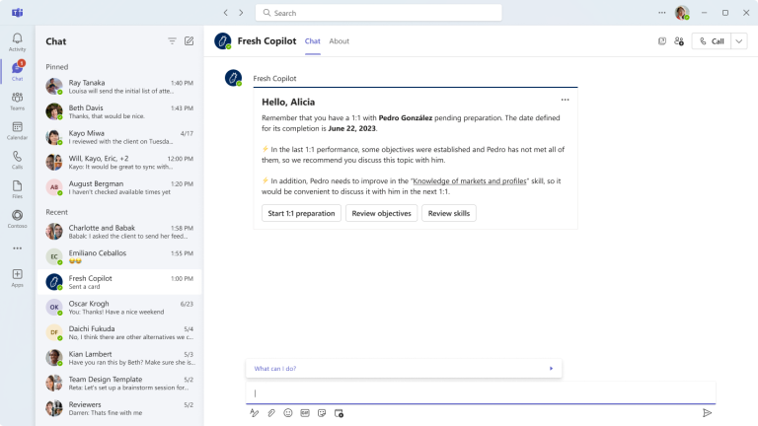Open the Charlotte and Babak chat

(119, 232)
